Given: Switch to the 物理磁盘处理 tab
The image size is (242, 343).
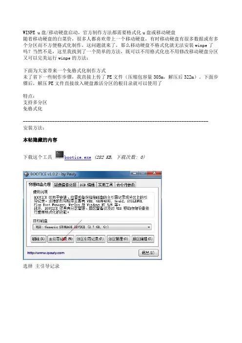Looking at the screenshot, I should pyautogui.click(x=40, y=184).
